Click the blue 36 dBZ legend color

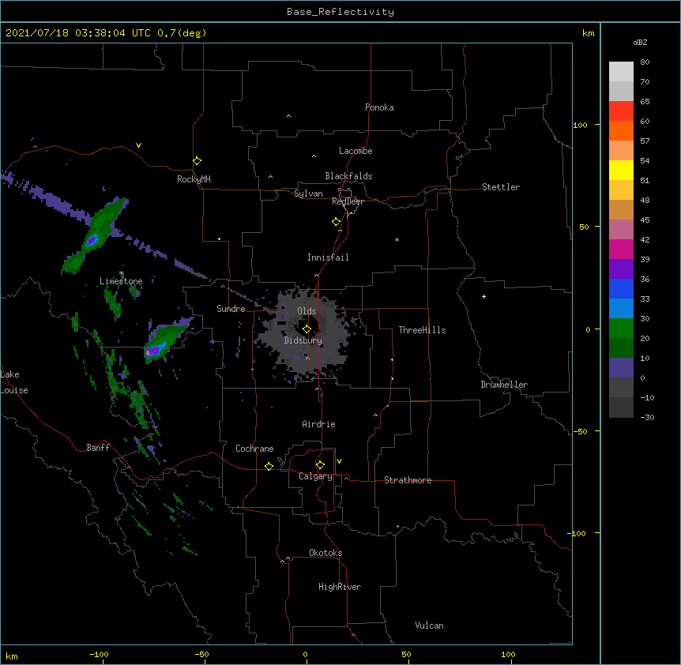click(x=621, y=288)
